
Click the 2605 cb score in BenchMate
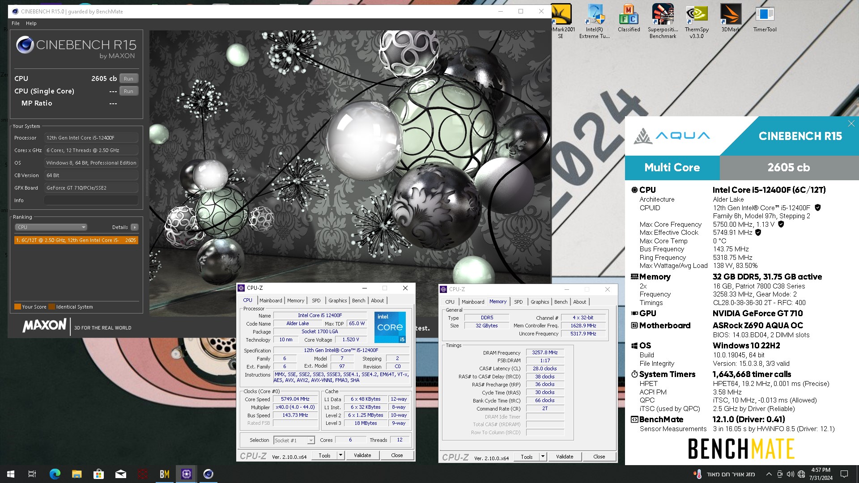coord(788,168)
